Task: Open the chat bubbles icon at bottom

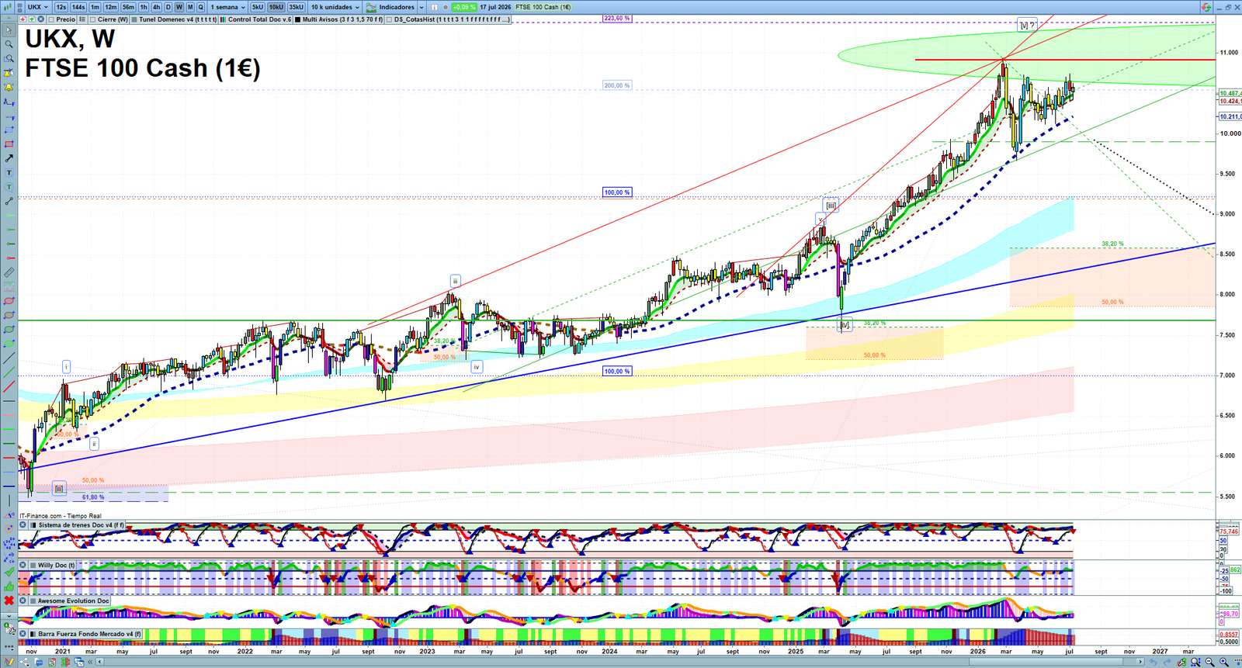Action: (38, 662)
